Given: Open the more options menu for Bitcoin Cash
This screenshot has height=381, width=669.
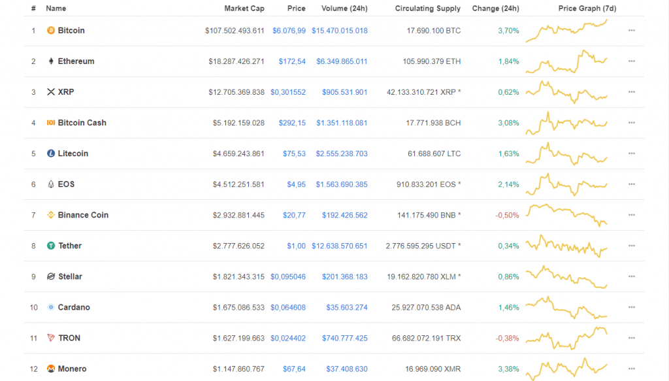Looking at the screenshot, I should [632, 122].
